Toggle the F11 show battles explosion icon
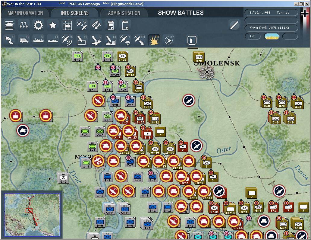The height and width of the screenshot is (240, 311). point(154,40)
